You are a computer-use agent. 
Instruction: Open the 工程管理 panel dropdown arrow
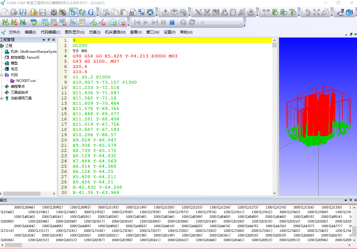pyautogui.click(x=44, y=40)
